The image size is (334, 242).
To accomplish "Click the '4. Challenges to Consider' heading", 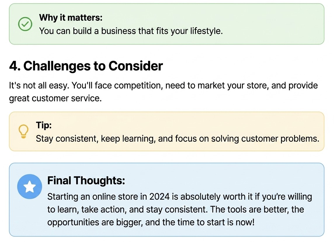I will click(86, 66).
